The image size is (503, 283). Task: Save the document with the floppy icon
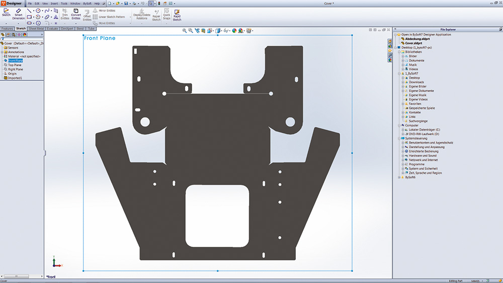tap(126, 4)
